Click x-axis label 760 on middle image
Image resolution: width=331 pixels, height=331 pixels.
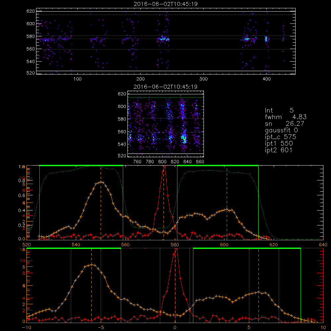[x=137, y=162]
